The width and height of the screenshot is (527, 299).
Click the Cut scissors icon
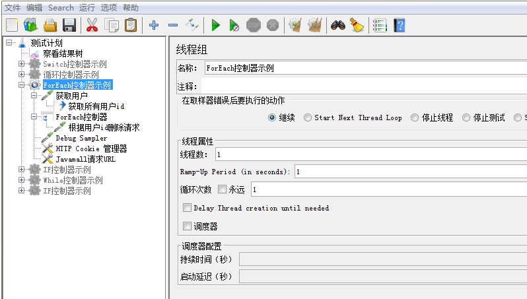(92, 25)
